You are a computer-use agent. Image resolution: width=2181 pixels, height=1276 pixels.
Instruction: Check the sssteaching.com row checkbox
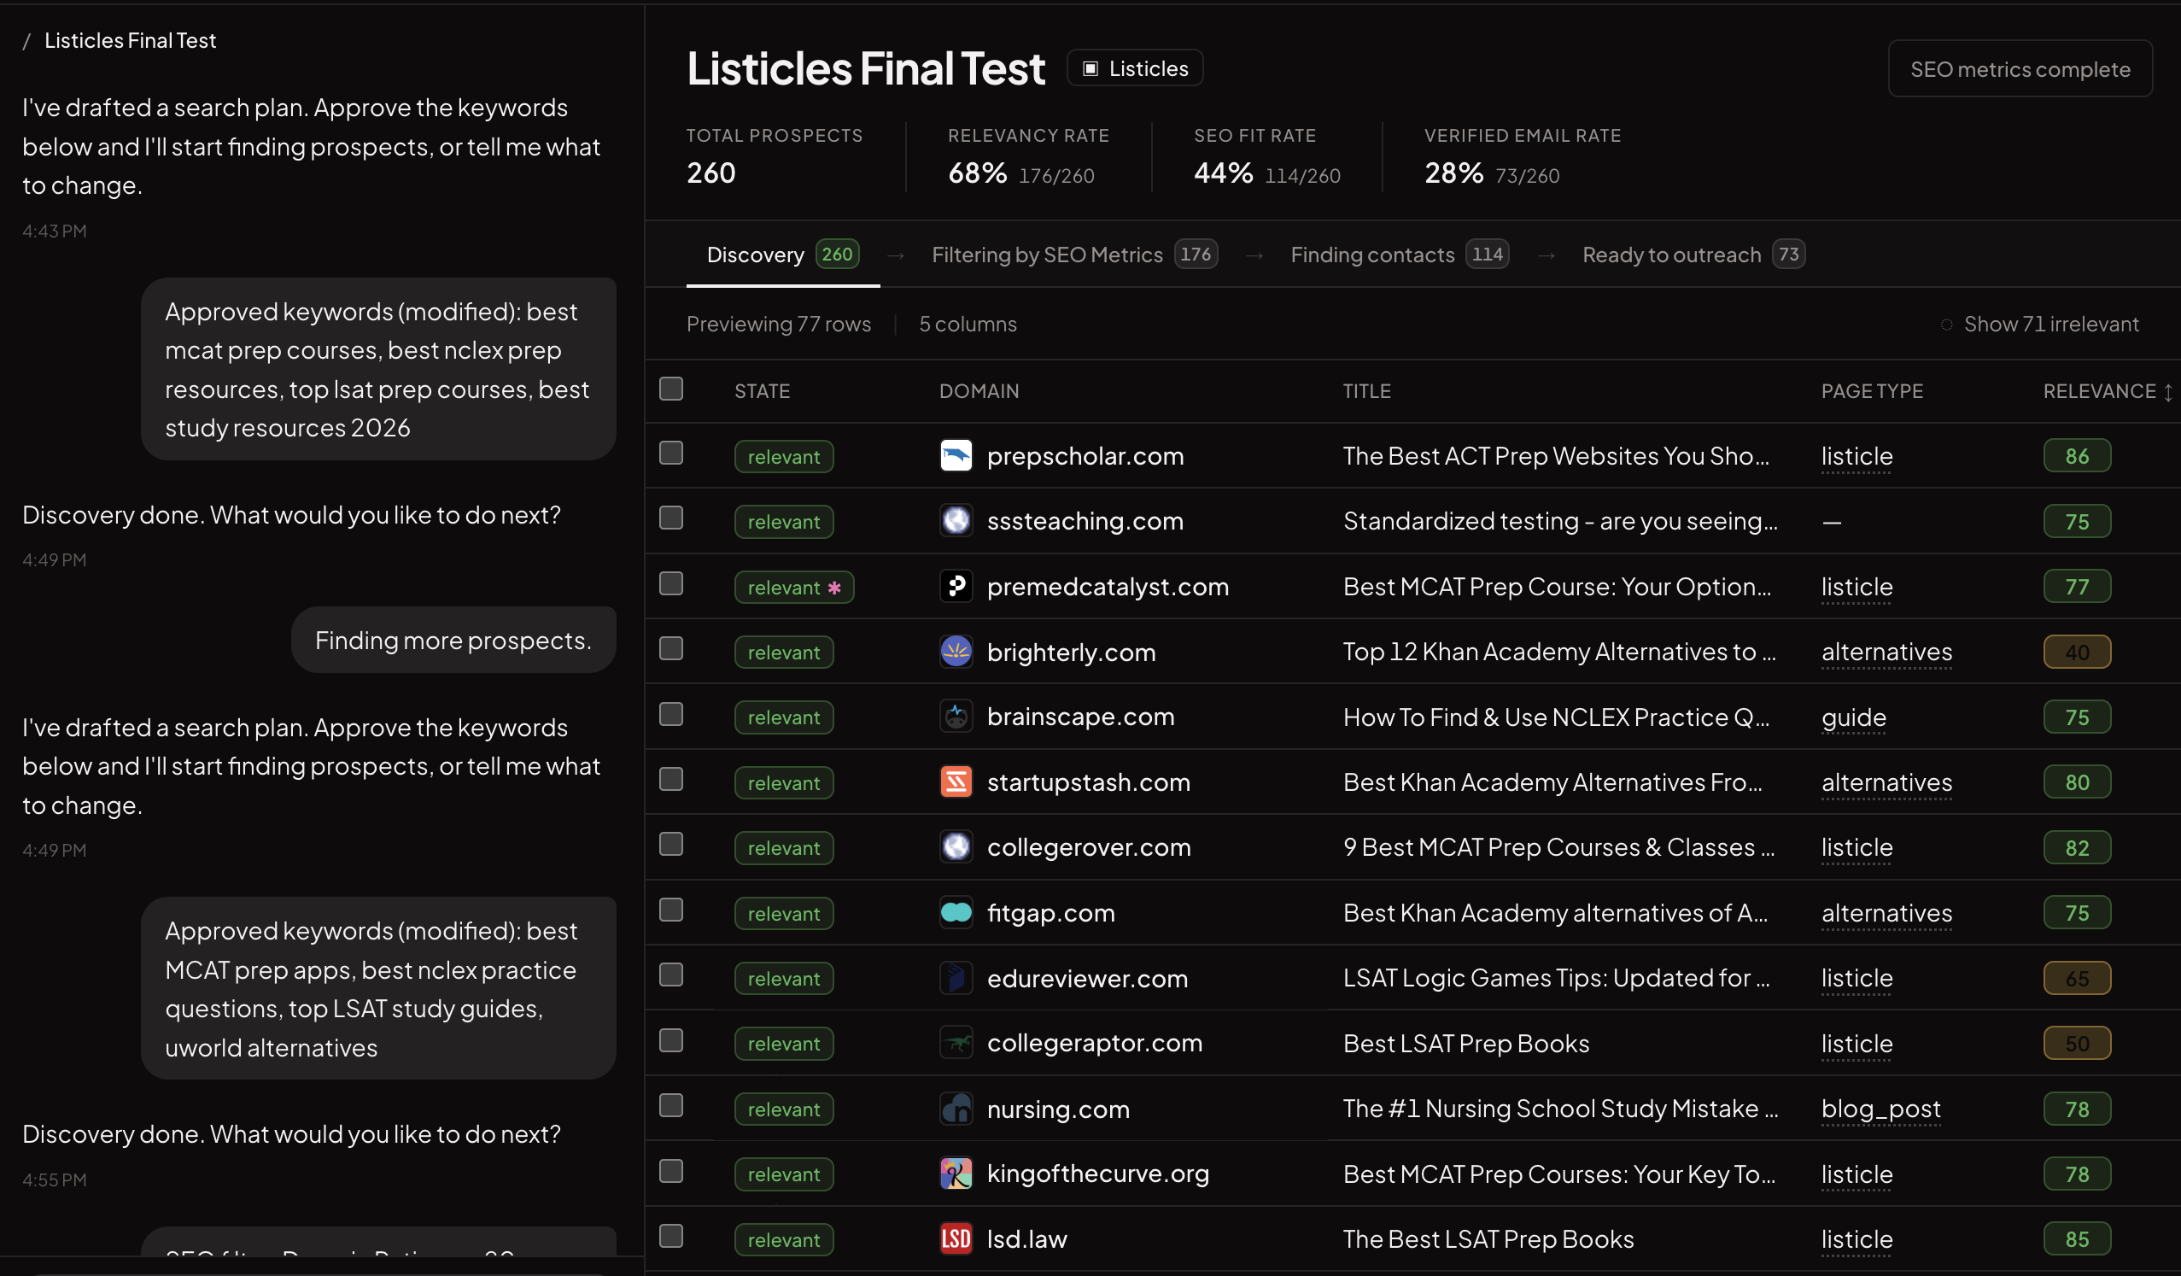click(670, 518)
